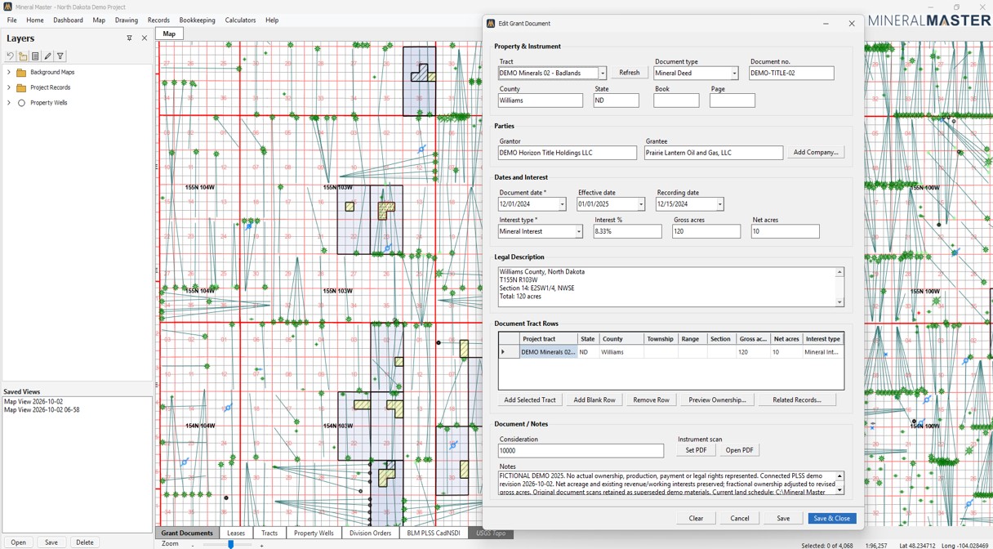Select the pencil edit icon in the Layers toolbar
The width and height of the screenshot is (993, 549).
47,56
